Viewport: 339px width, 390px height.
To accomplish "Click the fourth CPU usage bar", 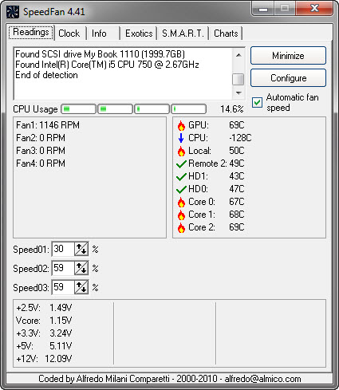I will coord(188,109).
